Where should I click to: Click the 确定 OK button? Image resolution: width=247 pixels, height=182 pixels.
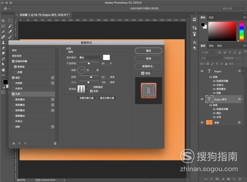pos(149,51)
